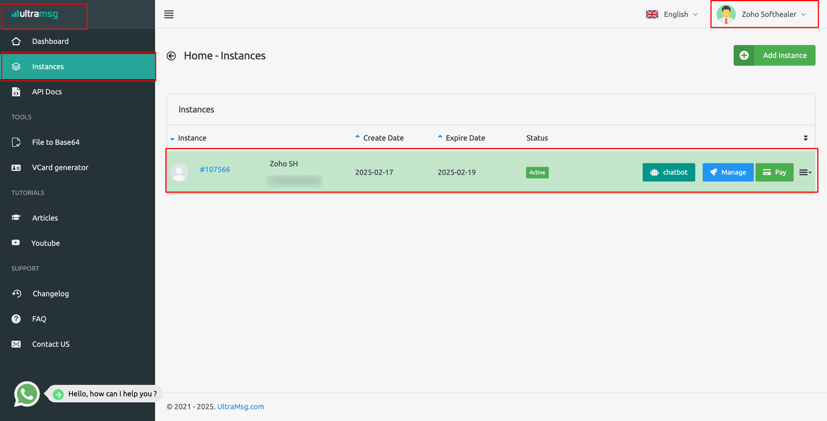Viewport: 827px width, 421px height.
Task: Click the Active status badge
Action: click(x=537, y=172)
